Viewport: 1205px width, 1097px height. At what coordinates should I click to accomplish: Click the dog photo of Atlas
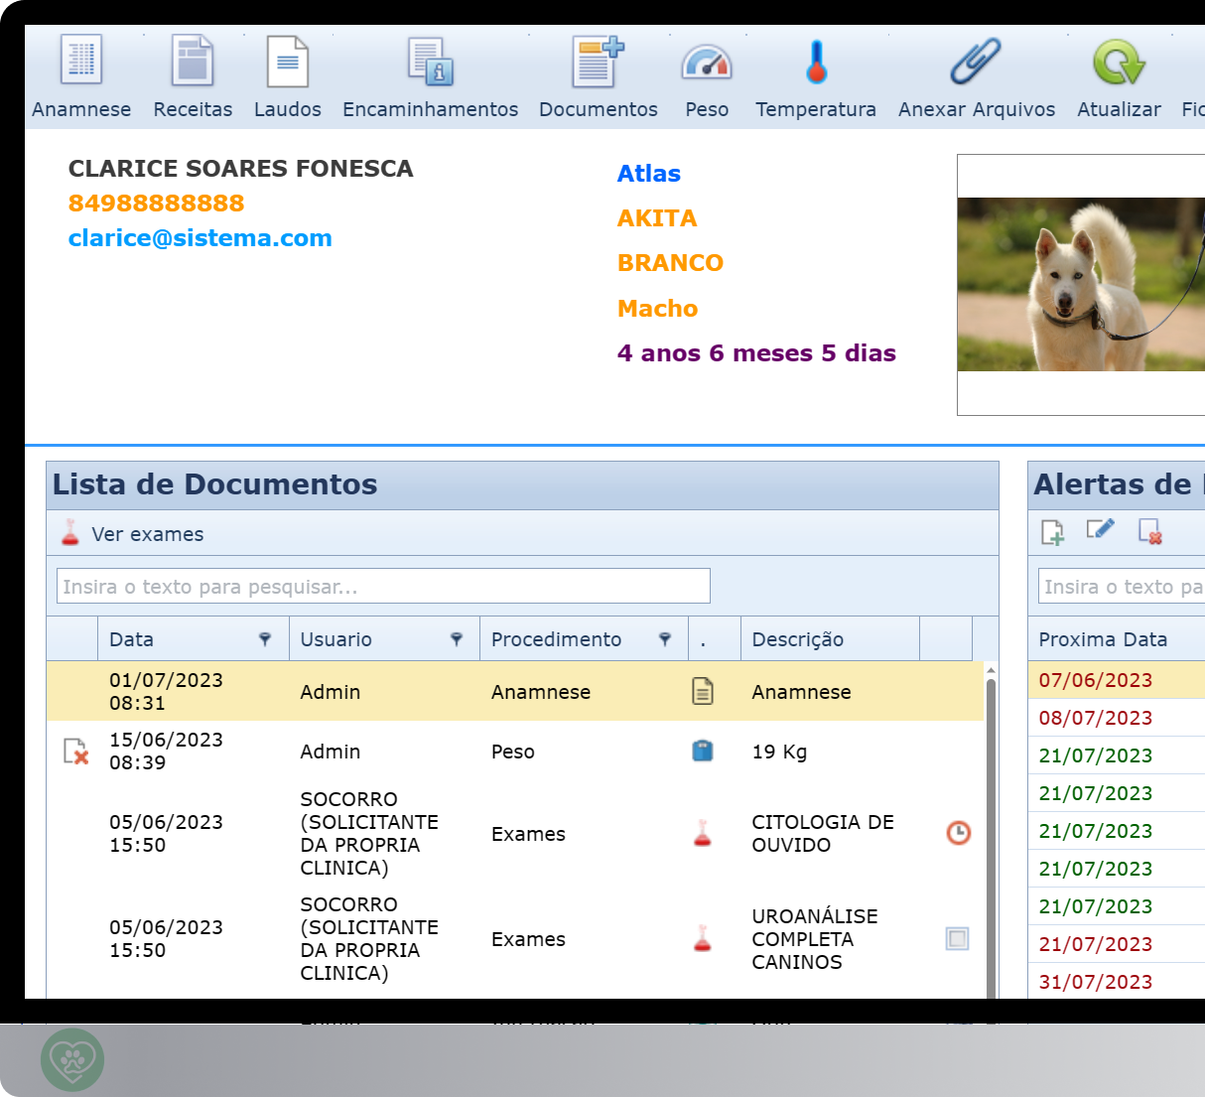(1092, 285)
